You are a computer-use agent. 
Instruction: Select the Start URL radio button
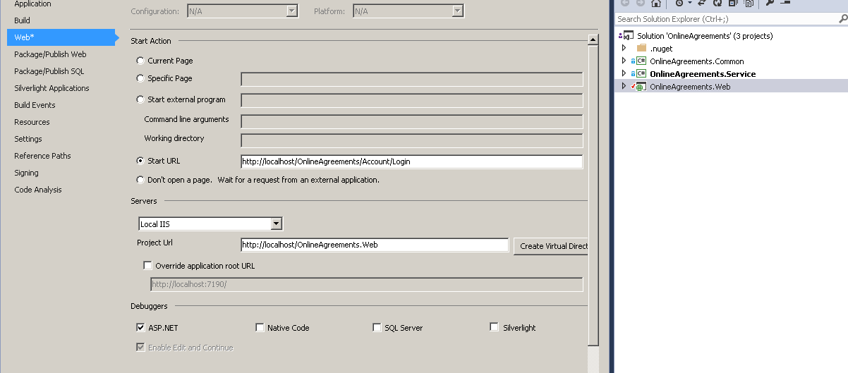click(x=140, y=161)
